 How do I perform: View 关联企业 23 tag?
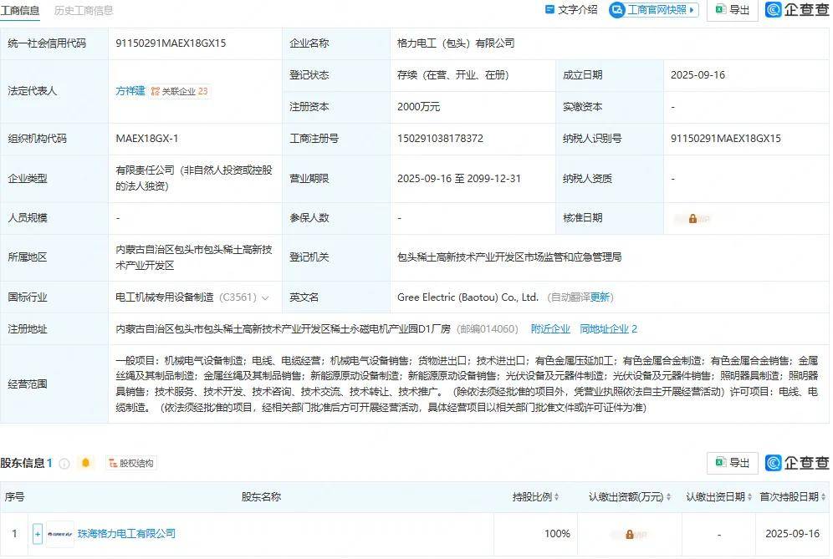179,91
